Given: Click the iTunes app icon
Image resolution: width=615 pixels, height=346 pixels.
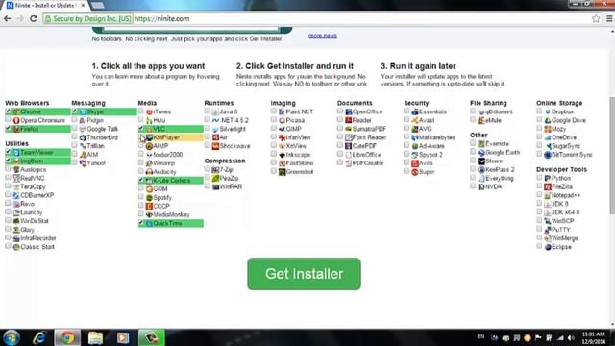Looking at the screenshot, I should click(x=149, y=111).
